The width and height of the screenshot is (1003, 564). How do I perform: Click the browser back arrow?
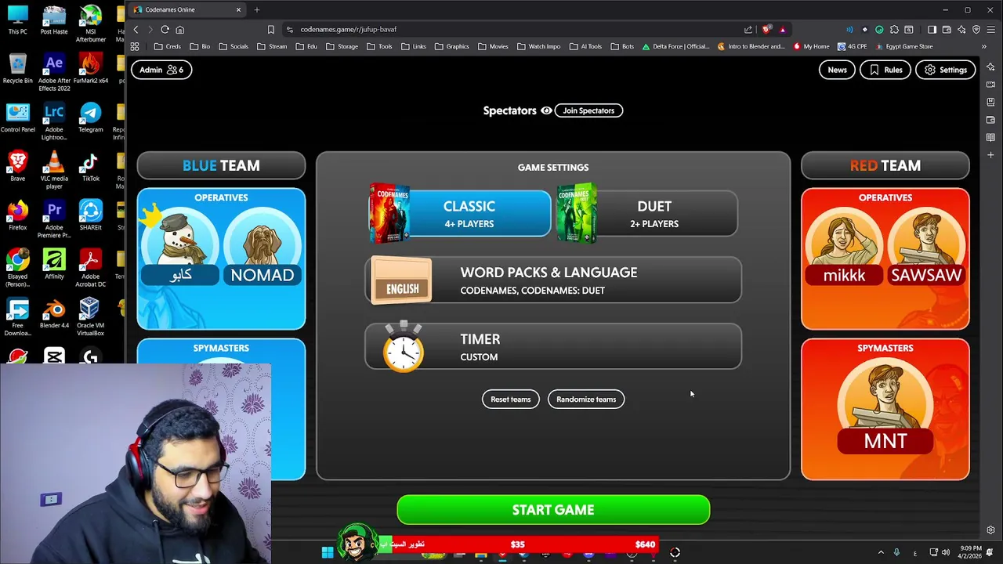click(136, 30)
